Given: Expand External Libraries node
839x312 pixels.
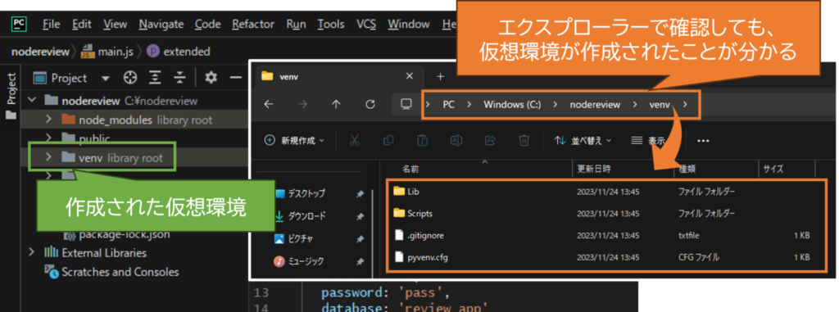Looking at the screenshot, I should pos(32,252).
